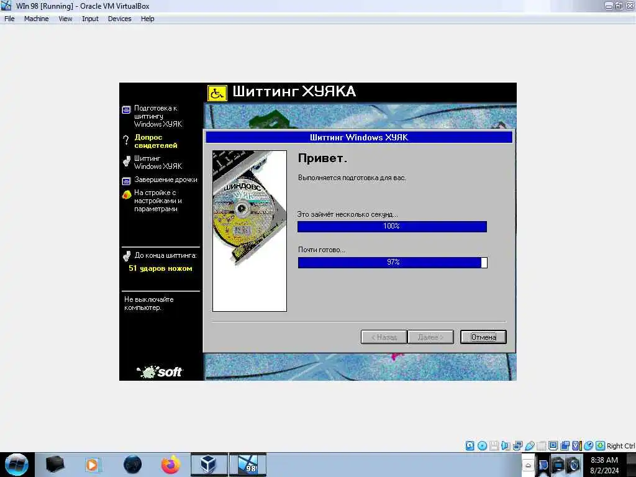Click the CD-ROM setup picture
Image resolution: width=636 pixels, height=477 pixels.
click(x=250, y=231)
